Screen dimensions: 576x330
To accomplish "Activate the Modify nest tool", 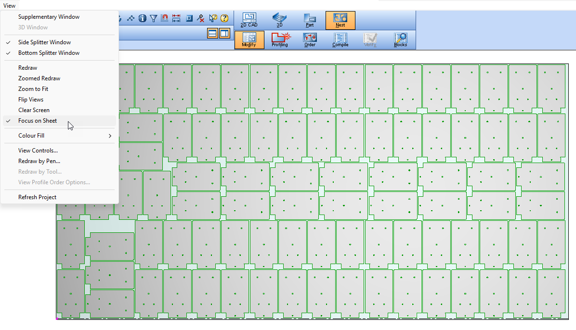I will [x=249, y=40].
